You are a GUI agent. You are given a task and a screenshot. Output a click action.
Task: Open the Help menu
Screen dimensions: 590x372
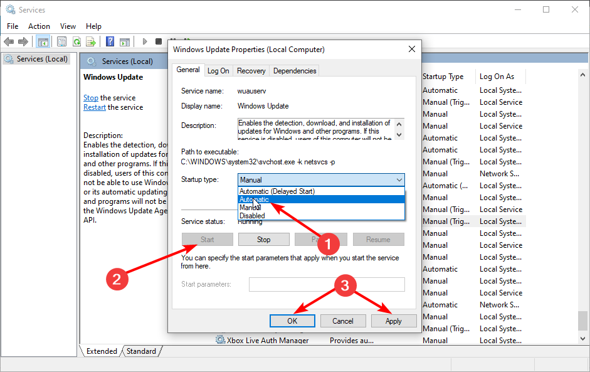click(93, 26)
